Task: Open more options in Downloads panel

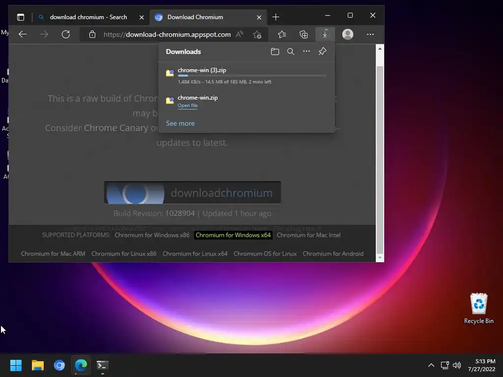Action: click(x=307, y=51)
